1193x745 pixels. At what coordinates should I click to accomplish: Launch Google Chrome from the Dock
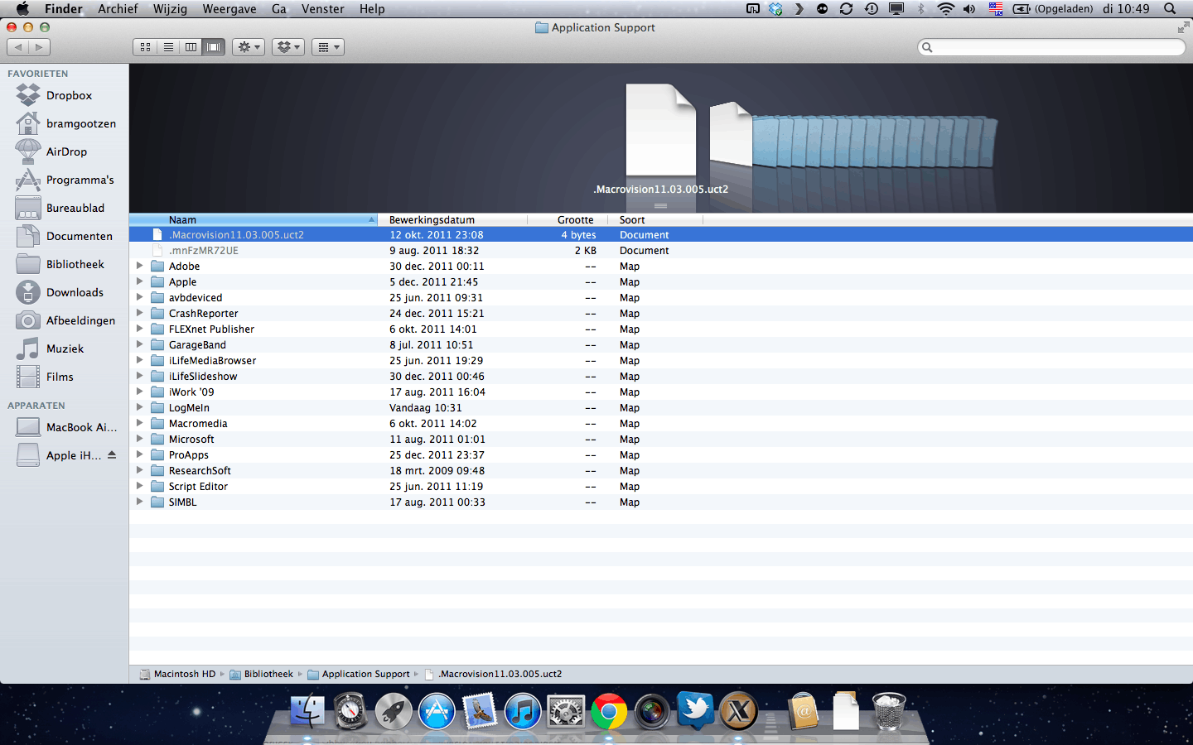(x=609, y=711)
